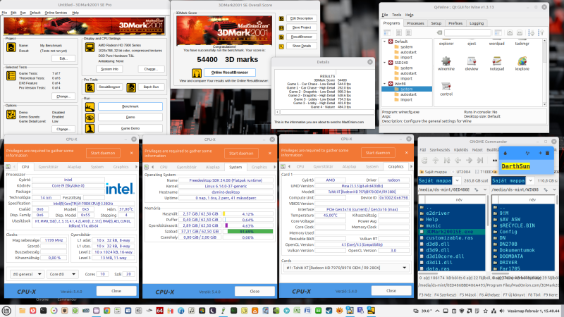
Task: Click the icon beside Edit Description in Overall Score
Action: tap(281, 18)
